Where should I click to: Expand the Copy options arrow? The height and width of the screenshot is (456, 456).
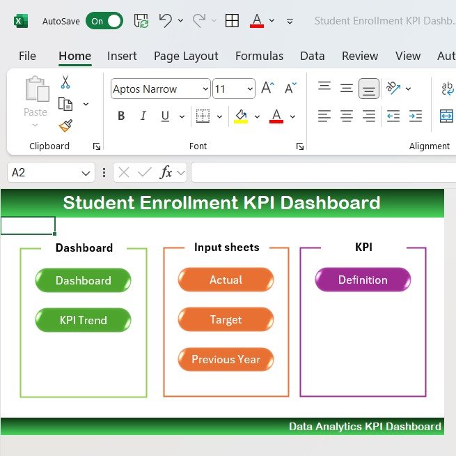tap(86, 104)
